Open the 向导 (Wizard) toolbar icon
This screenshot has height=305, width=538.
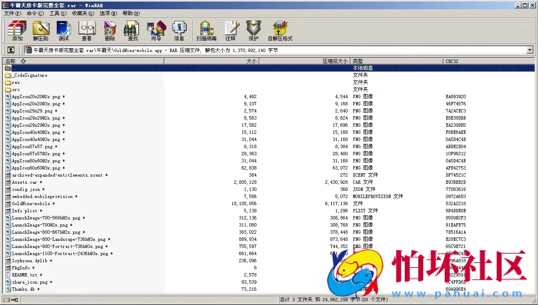pyautogui.click(x=156, y=31)
